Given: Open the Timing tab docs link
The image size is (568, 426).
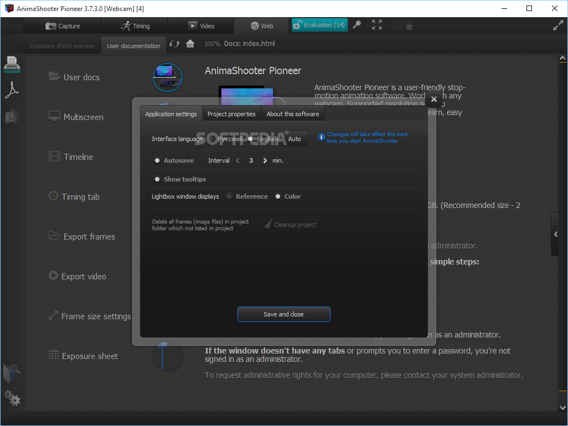Looking at the screenshot, I should (80, 196).
